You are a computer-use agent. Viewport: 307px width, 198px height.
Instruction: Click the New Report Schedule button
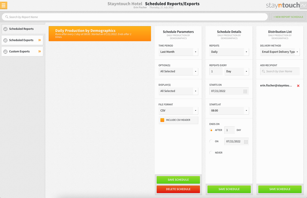(288, 17)
